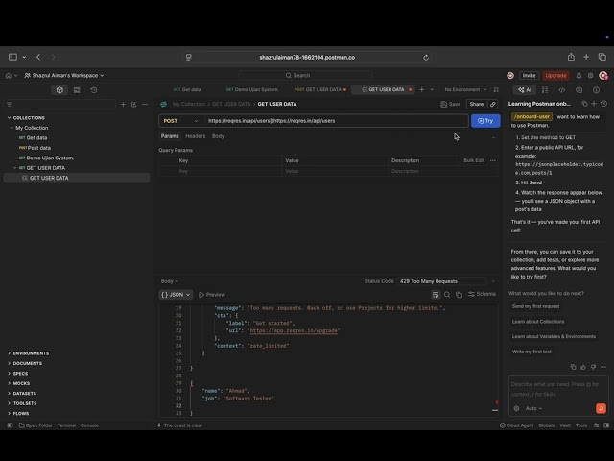Screen dimensions: 614x461
Task: Open notifications bell icon
Action: tap(579, 75)
